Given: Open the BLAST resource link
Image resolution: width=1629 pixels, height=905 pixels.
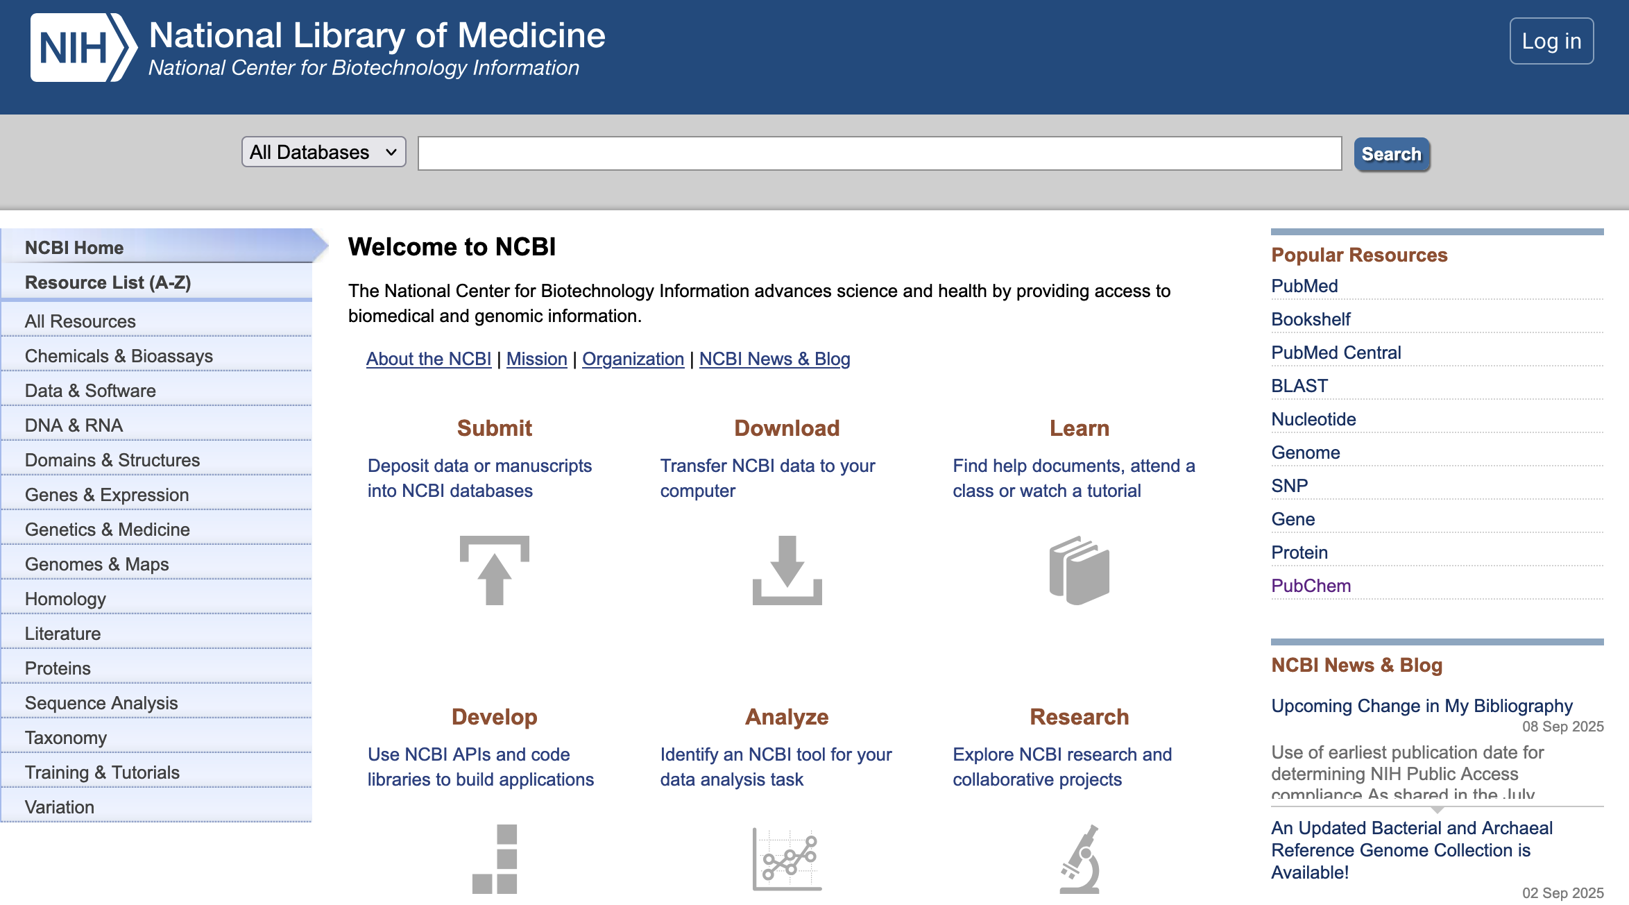Looking at the screenshot, I should click(1299, 386).
